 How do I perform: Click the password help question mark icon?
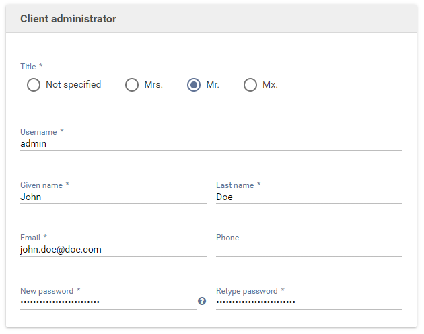[x=202, y=301]
